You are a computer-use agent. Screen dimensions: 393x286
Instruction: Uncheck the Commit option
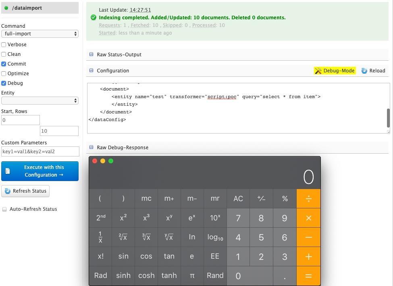(x=4, y=64)
